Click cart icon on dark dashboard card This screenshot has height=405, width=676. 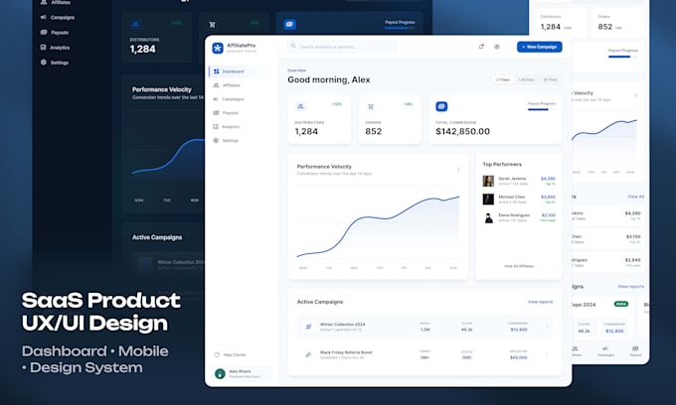point(212,25)
